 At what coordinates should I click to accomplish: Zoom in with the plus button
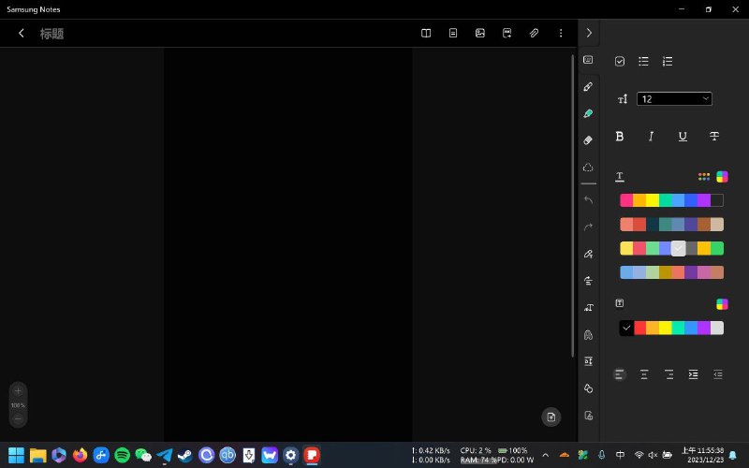coord(18,390)
